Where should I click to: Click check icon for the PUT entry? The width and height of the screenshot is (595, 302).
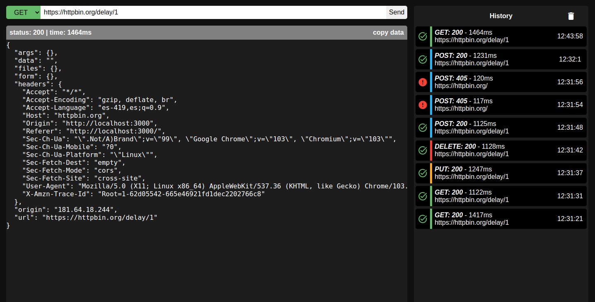[423, 173]
